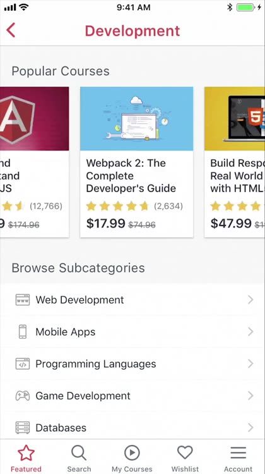This screenshot has width=265, height=474.
Task: Open the Wishlist heart icon tab
Action: click(185, 453)
